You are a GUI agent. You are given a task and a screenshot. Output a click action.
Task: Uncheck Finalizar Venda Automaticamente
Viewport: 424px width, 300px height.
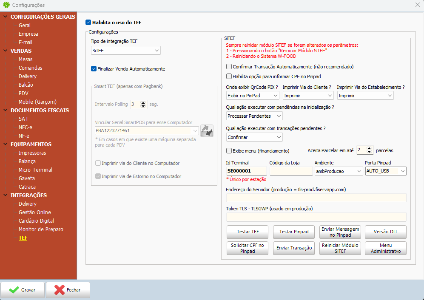(94, 69)
